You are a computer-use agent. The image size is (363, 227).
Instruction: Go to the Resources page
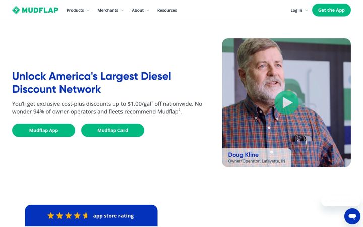coord(167,10)
